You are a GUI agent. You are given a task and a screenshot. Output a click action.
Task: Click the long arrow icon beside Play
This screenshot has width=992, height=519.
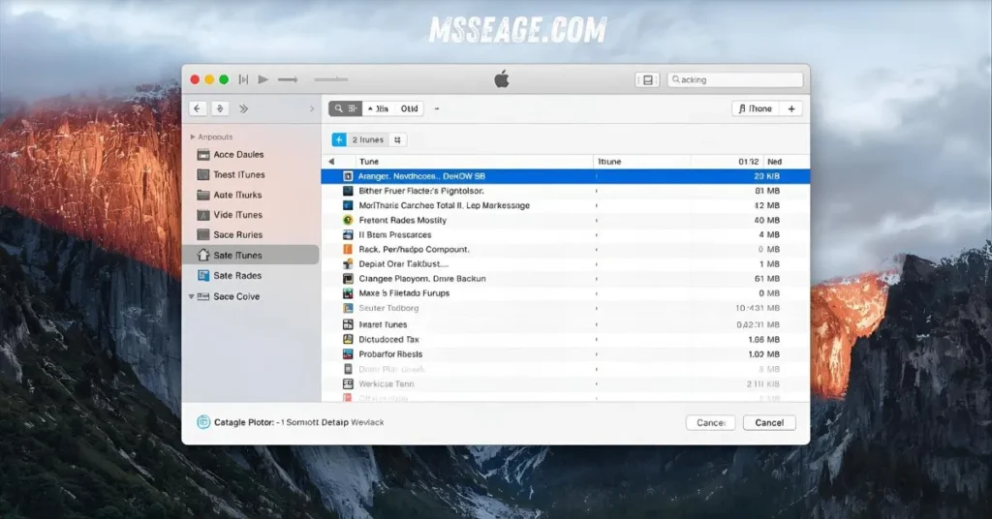tap(288, 79)
